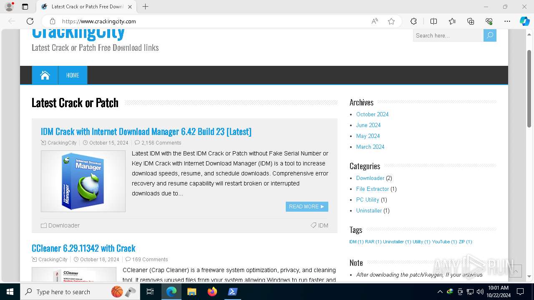Open a new browser tab
Screen dimensions: 534x300
tap(145, 7)
